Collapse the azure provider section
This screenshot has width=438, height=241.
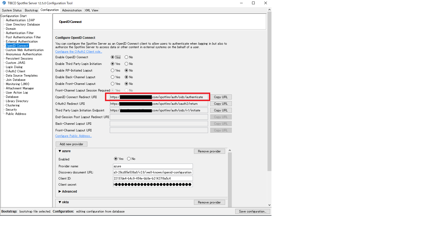(x=60, y=151)
